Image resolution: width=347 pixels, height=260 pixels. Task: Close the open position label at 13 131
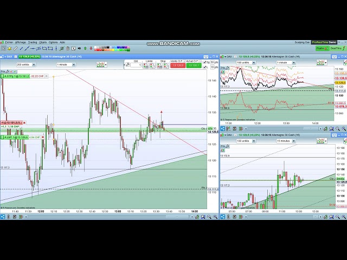[24, 123]
